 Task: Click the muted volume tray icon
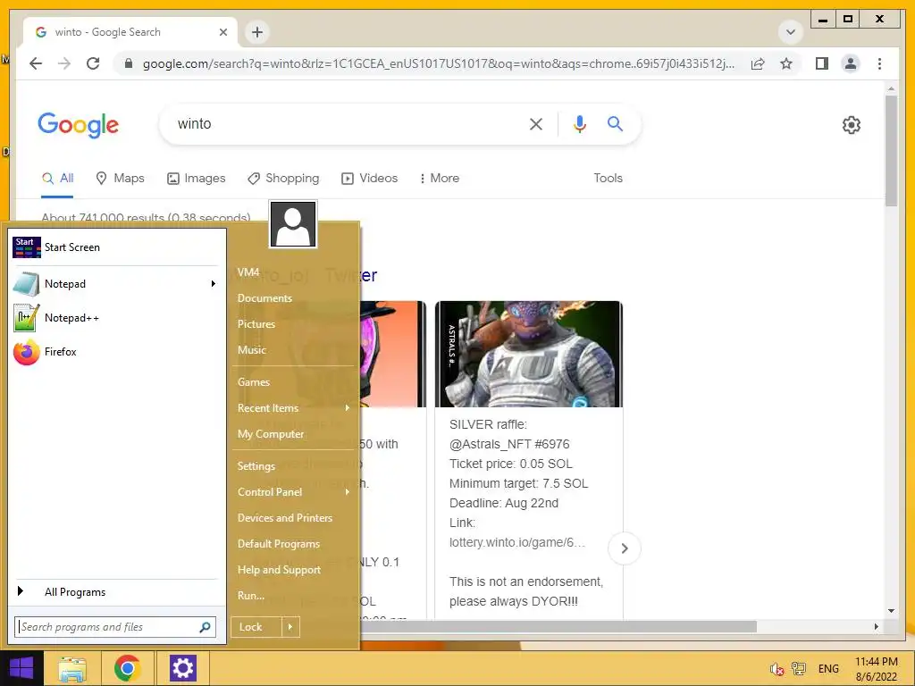click(x=776, y=669)
